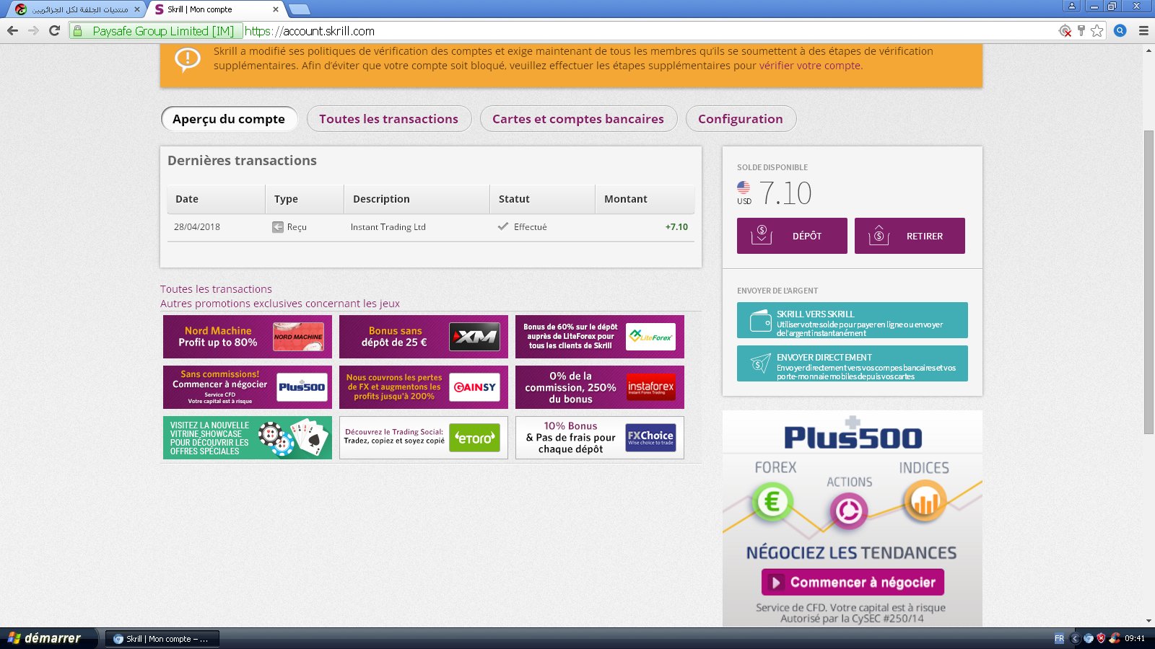The image size is (1155, 649).
Task: Follow the Toutes les transactions link below the table
Action: pos(216,289)
